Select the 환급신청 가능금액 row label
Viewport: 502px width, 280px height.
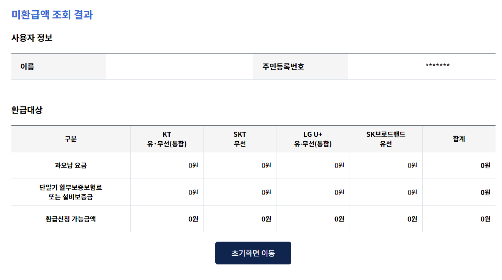coord(71,218)
